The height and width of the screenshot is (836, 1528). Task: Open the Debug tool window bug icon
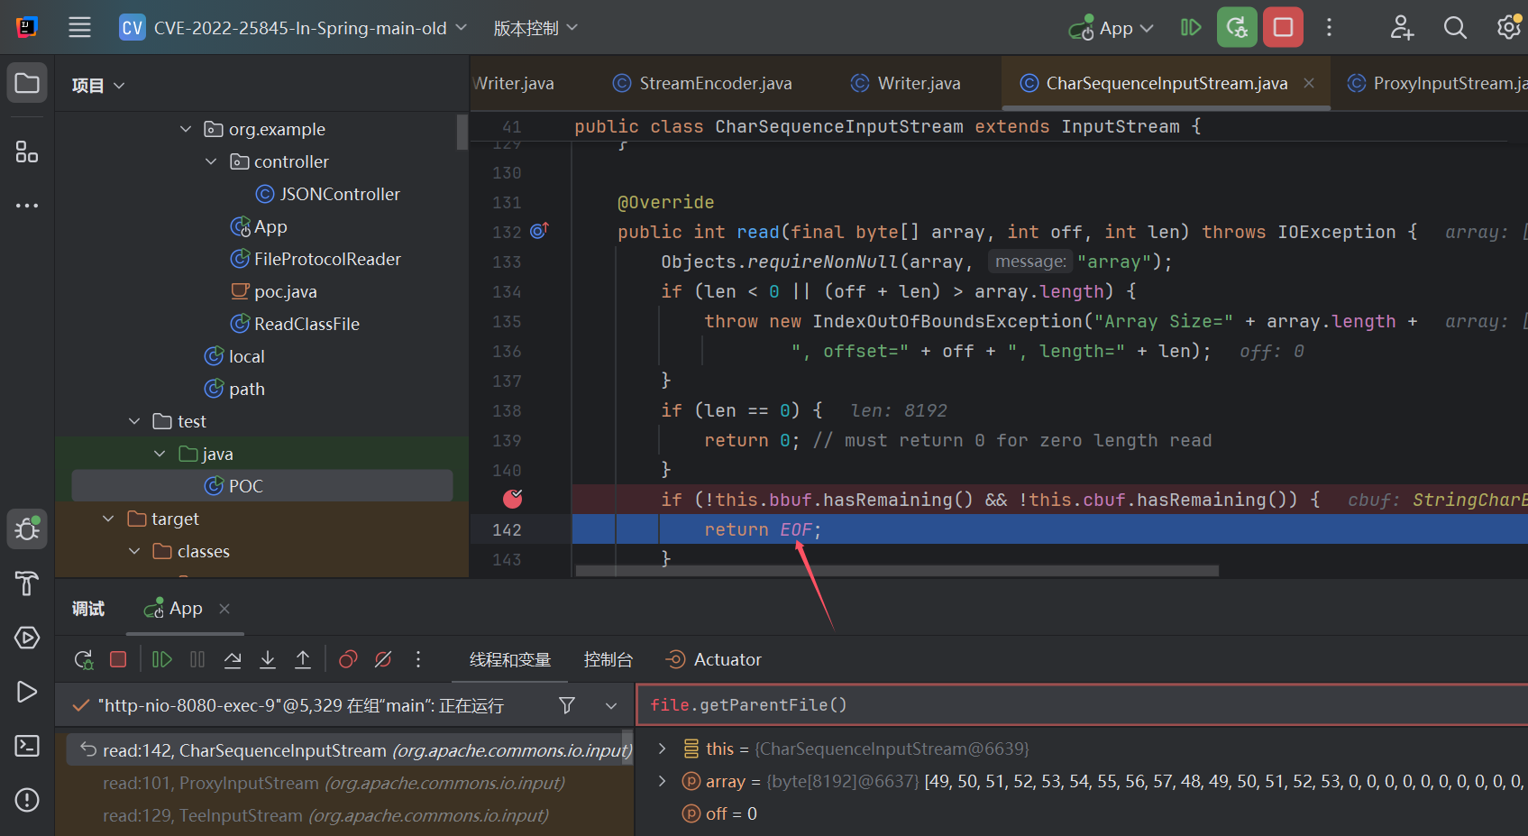[x=27, y=528]
